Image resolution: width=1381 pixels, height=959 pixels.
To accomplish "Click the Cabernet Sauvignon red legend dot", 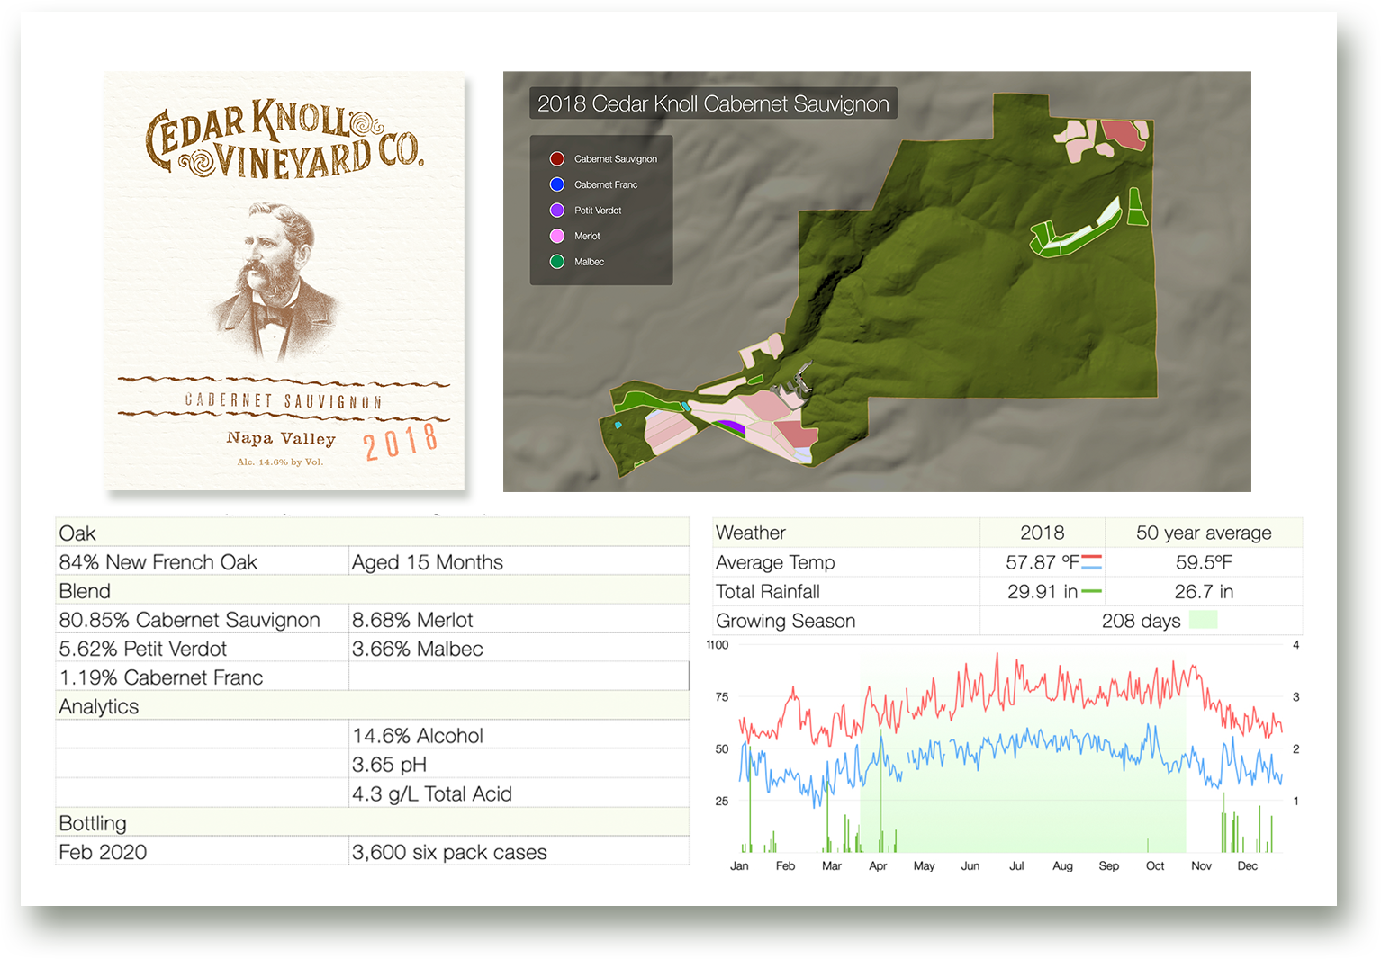I will coord(557,158).
